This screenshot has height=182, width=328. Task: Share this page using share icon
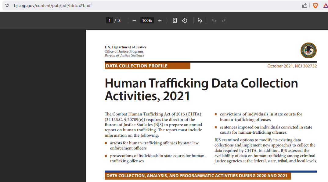click(x=305, y=6)
